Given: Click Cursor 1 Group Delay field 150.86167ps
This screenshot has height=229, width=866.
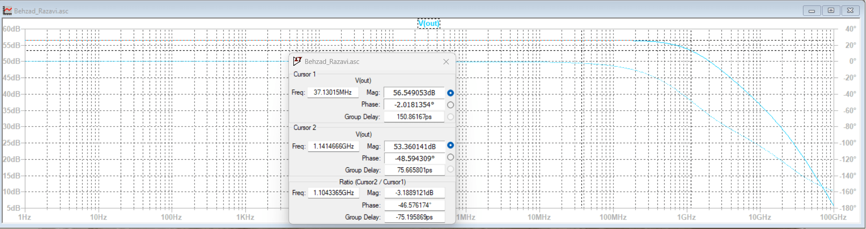Looking at the screenshot, I should coord(414,117).
